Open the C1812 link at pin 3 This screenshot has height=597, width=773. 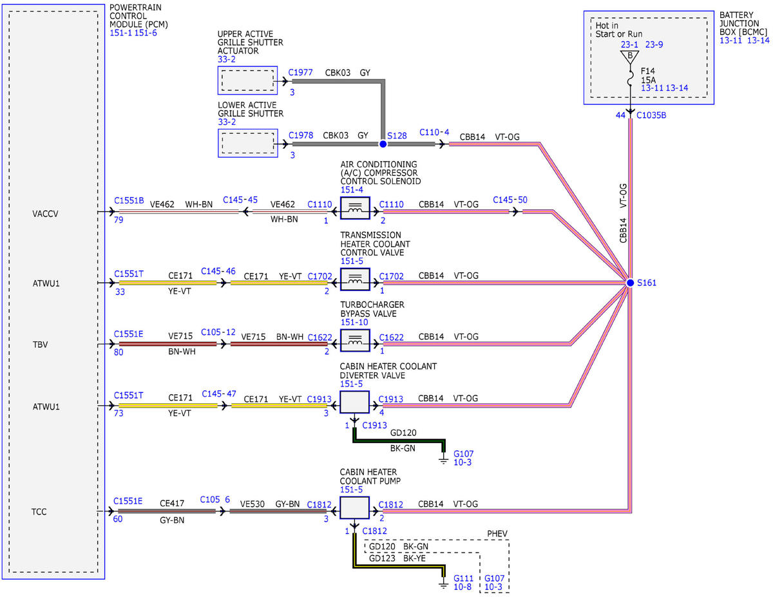320,505
